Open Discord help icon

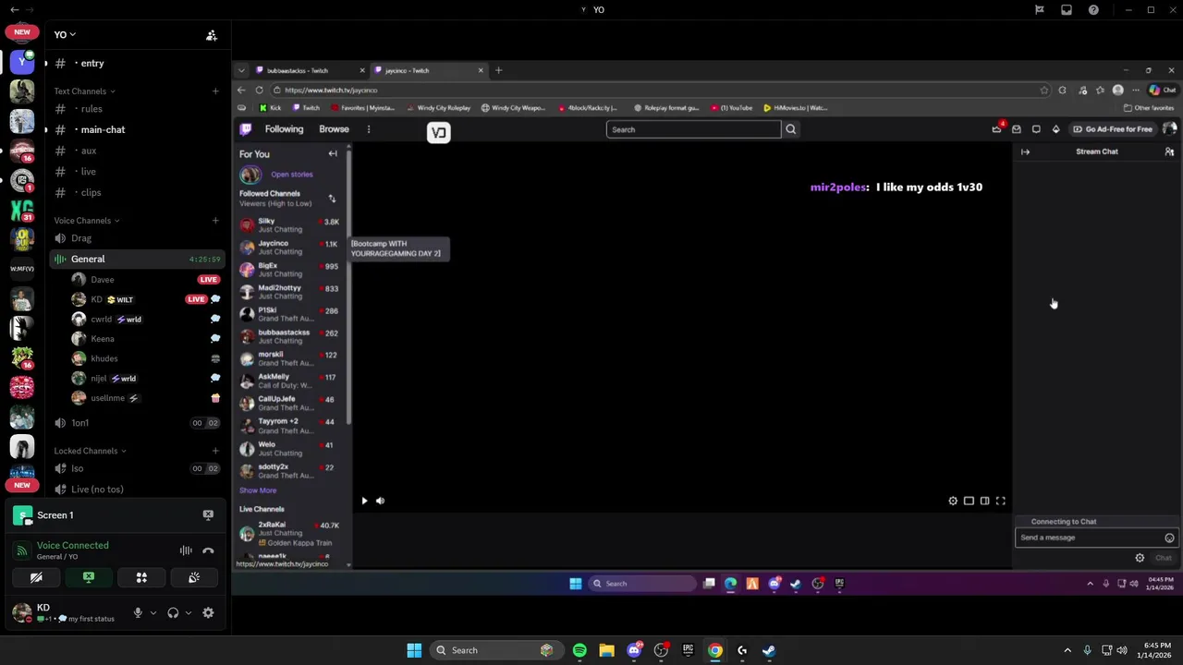pos(1093,10)
